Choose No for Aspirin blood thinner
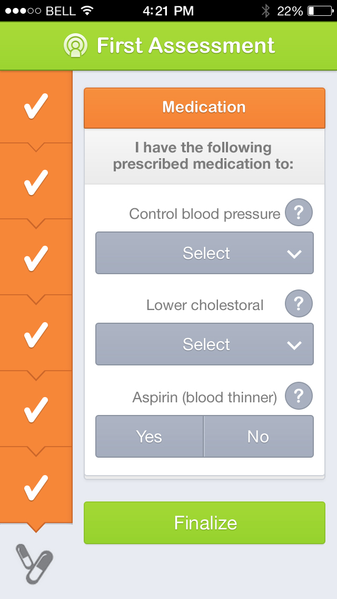This screenshot has height=599, width=337. (259, 437)
